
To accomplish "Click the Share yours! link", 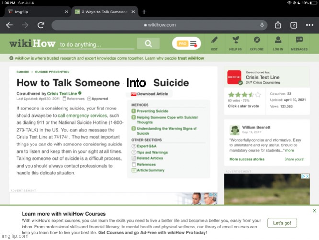I will tap(294, 159).
